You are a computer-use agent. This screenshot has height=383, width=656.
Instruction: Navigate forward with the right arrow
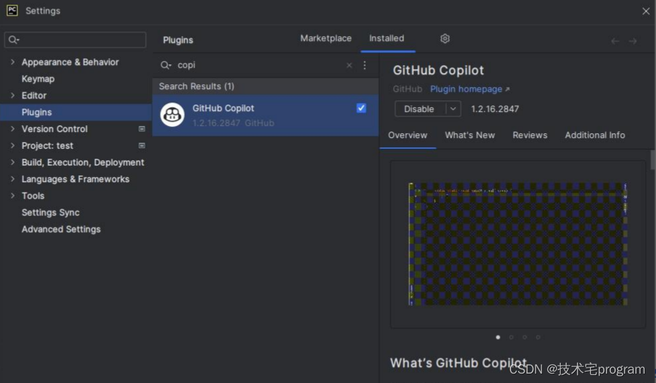633,41
